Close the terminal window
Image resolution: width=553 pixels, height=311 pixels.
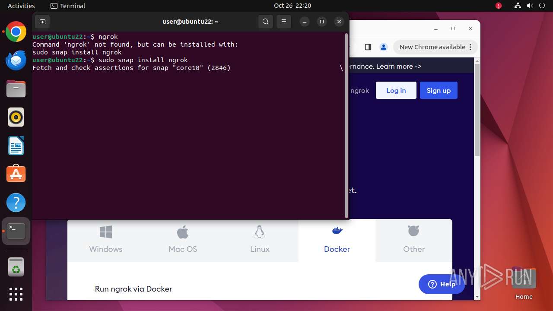click(339, 22)
